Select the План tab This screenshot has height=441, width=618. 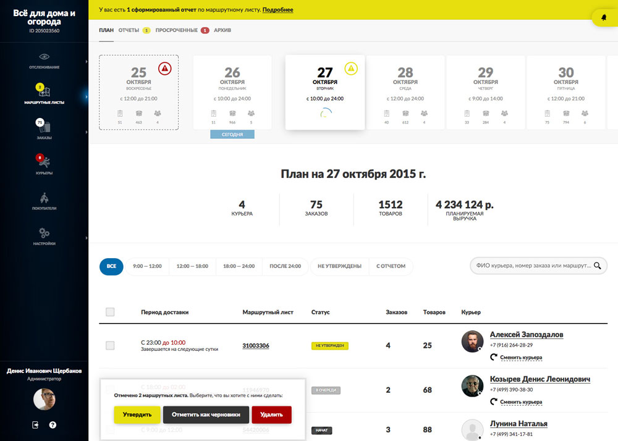tap(106, 30)
